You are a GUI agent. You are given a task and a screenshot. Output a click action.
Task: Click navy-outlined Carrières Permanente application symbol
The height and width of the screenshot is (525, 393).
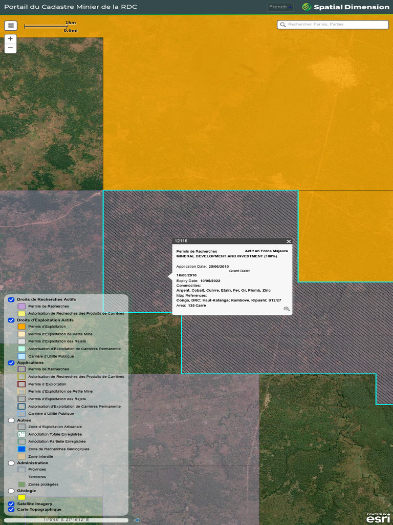21,407
